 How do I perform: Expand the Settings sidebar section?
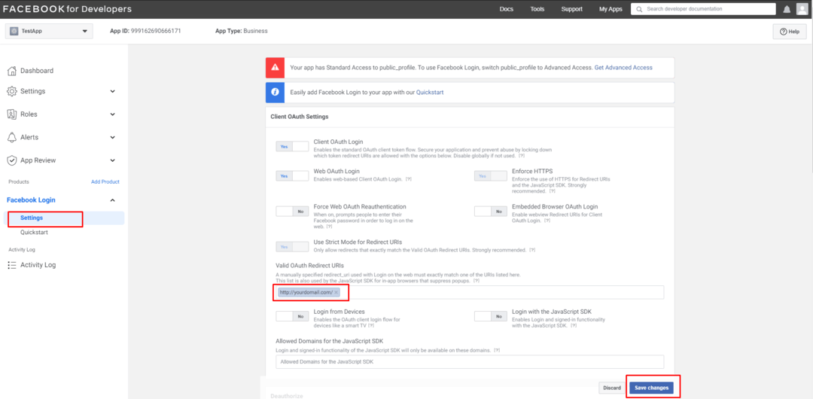point(112,91)
